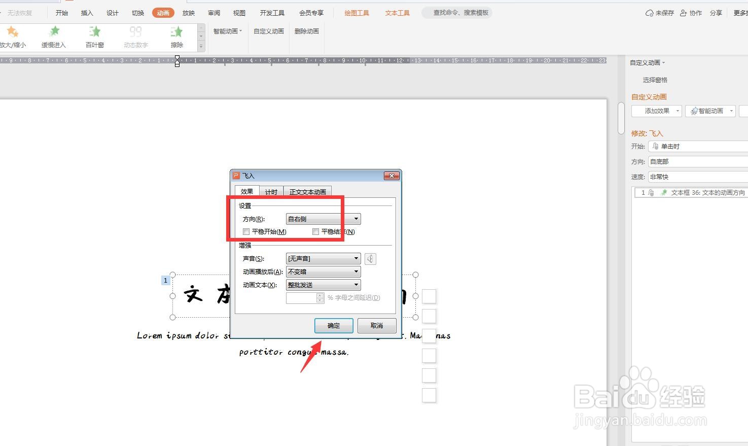Open the 放映 ribbon tab
The width and height of the screenshot is (748, 446).
pos(189,13)
